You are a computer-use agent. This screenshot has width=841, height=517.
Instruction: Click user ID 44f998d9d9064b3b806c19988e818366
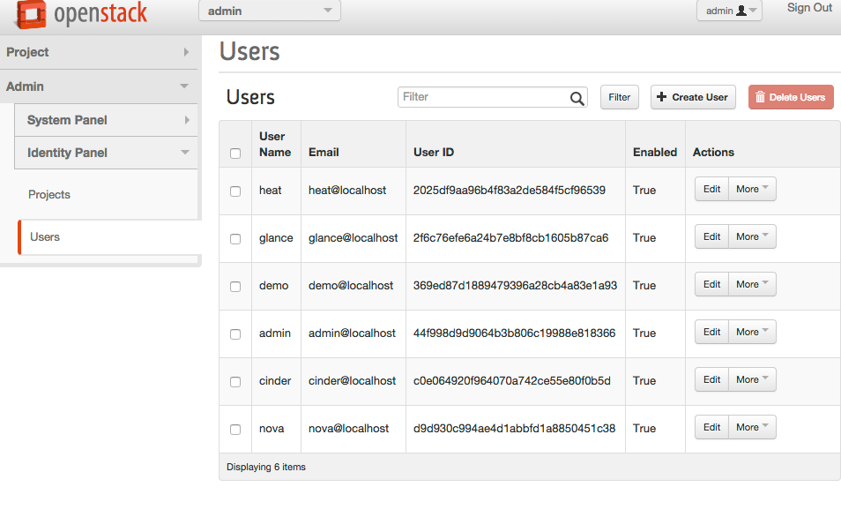click(x=514, y=333)
